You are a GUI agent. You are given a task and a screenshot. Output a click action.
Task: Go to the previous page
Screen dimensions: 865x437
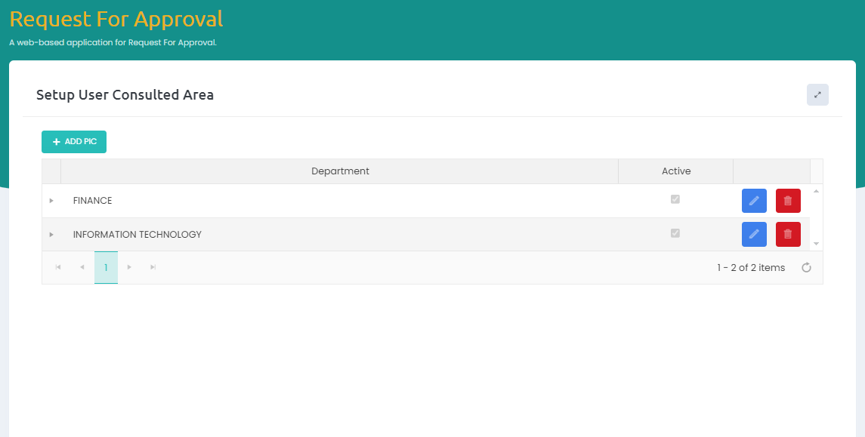[82, 267]
